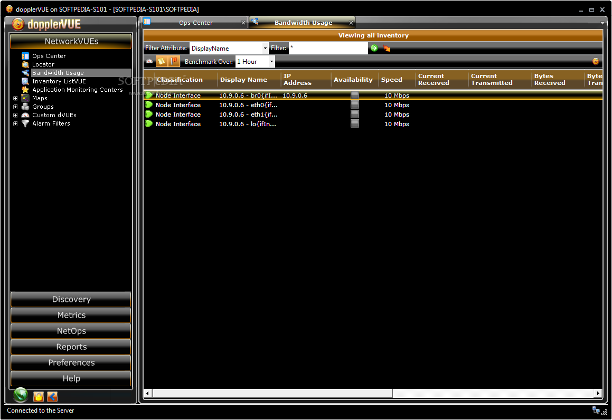This screenshot has width=612, height=420.
Task: Click green status icon of eth1 row
Action: (149, 114)
